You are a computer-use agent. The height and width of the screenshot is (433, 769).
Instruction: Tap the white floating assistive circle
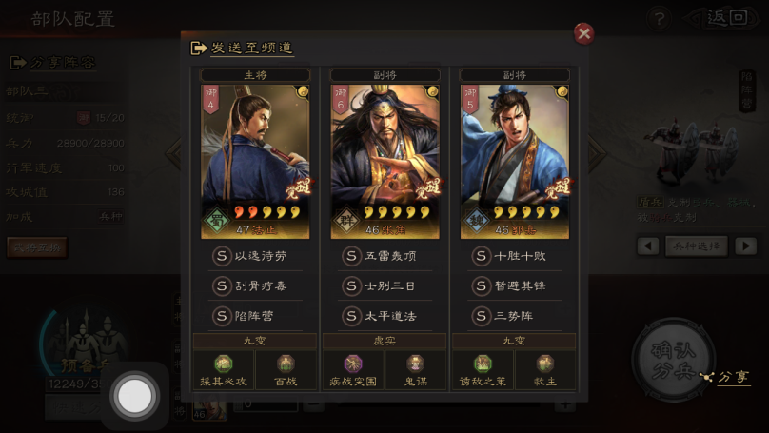[134, 396]
